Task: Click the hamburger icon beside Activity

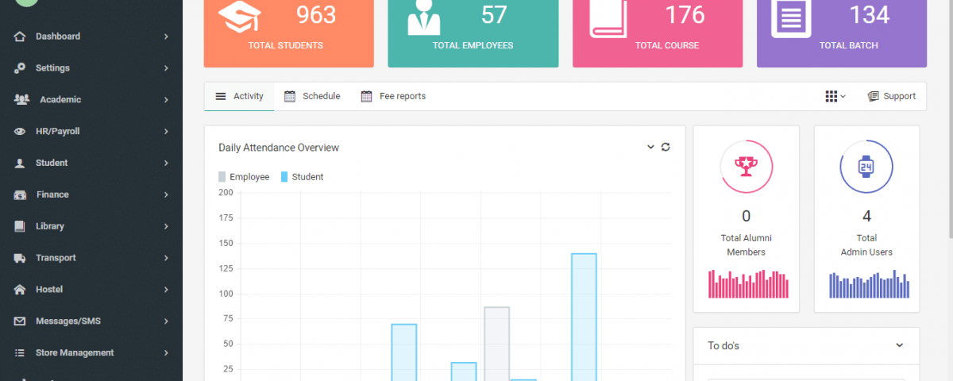Action: coord(221,96)
